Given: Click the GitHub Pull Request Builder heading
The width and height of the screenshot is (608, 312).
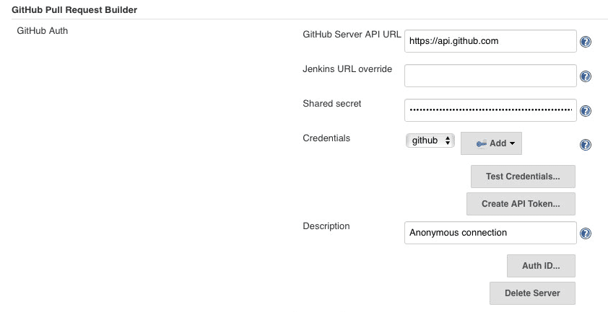Looking at the screenshot, I should pyautogui.click(x=74, y=10).
